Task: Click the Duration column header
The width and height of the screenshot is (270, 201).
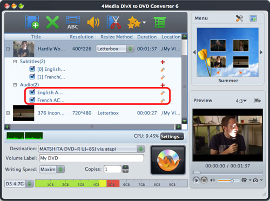Action: click(x=147, y=37)
